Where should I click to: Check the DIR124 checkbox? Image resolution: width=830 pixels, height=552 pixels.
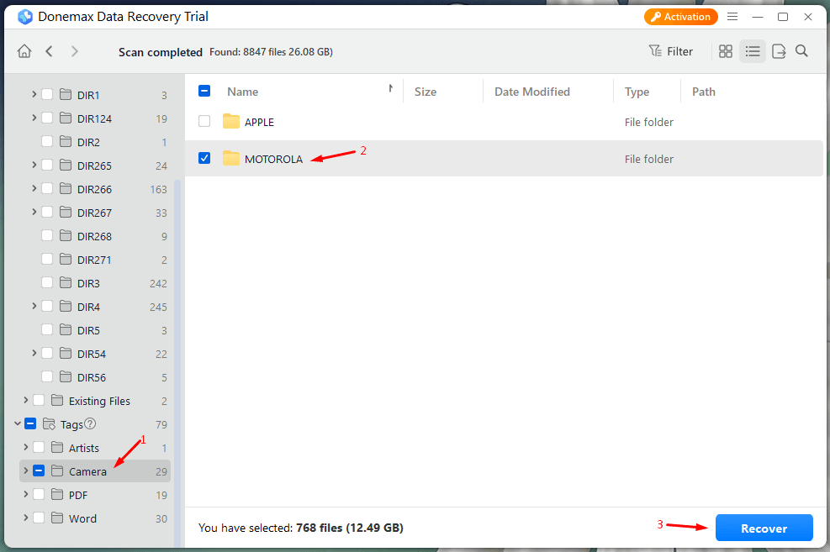pos(47,118)
